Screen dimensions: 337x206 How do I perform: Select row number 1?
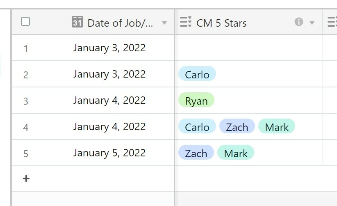(x=25, y=48)
